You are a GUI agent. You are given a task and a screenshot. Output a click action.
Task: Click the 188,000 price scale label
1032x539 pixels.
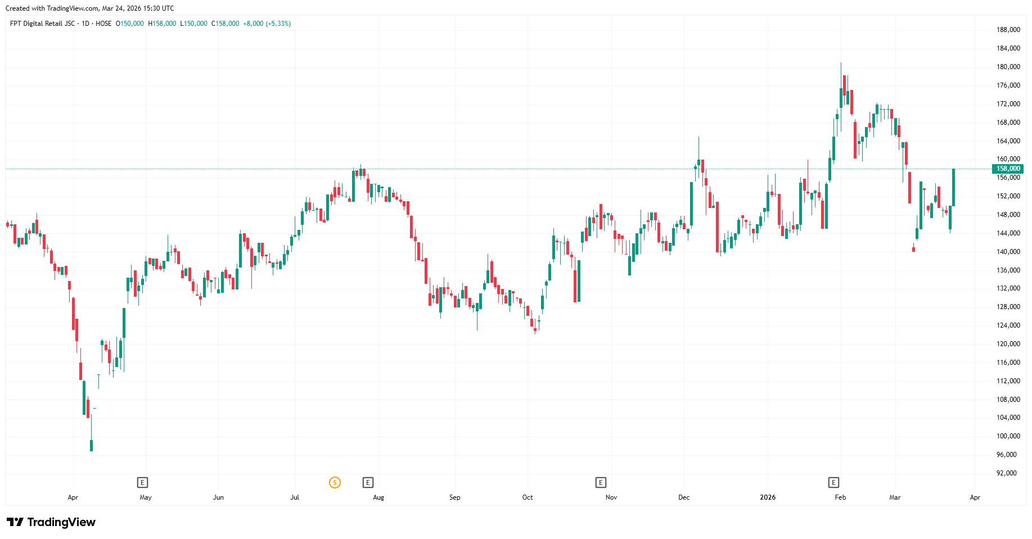(1008, 30)
